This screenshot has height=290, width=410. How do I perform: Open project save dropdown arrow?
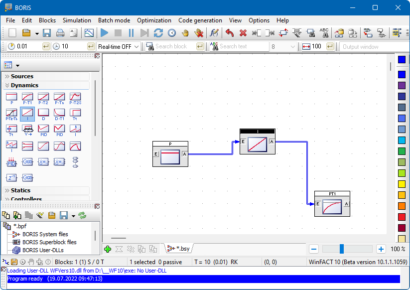point(73,216)
